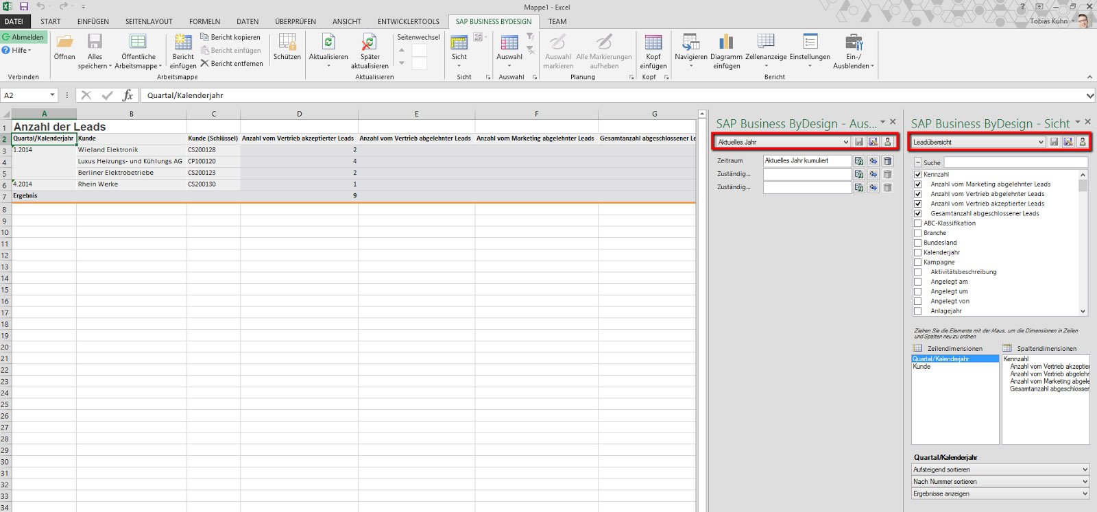Screen dimensions: 1097x512
Task: Open the DATEI menu tab
Action: 14,21
